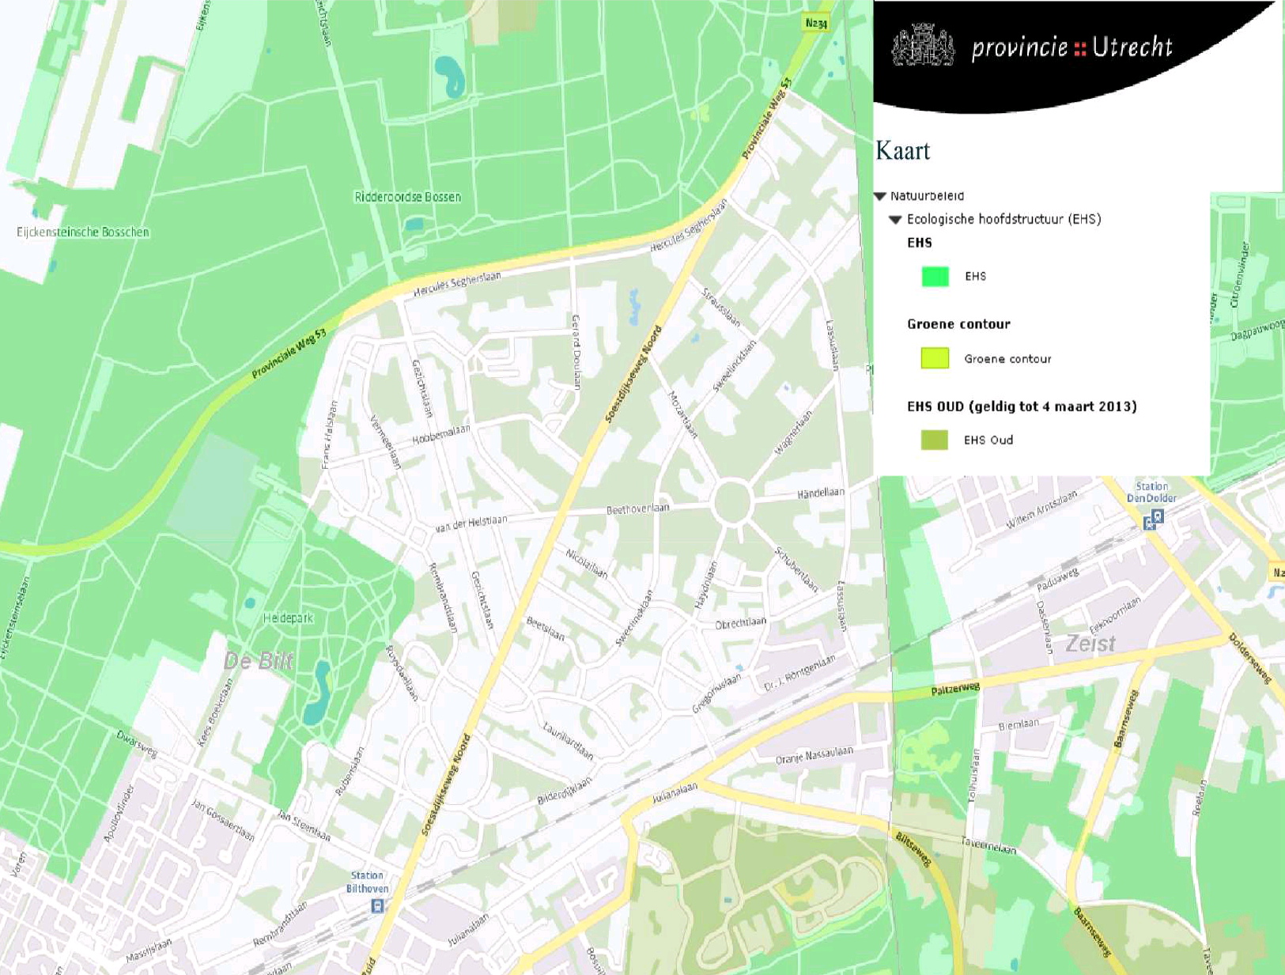Click the roundabout at Beethovenlaan and Händellaan
Screen dimensions: 1285x975
point(731,501)
